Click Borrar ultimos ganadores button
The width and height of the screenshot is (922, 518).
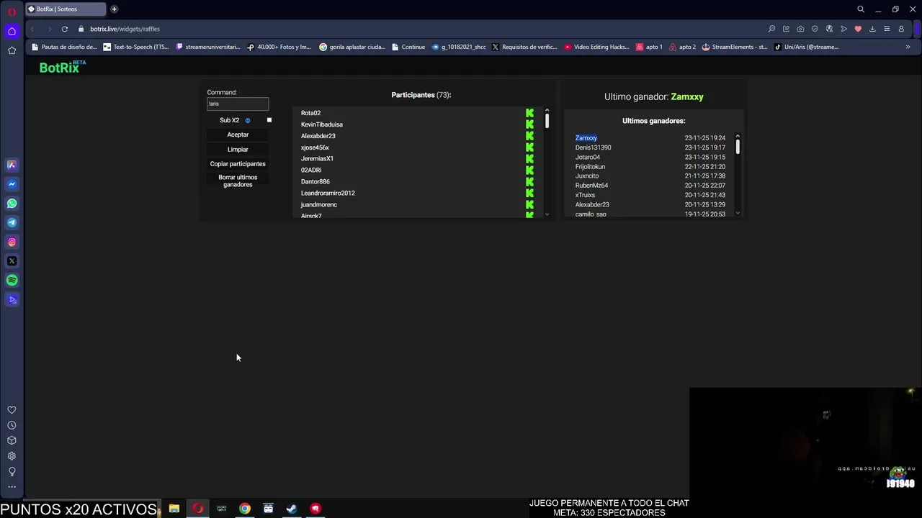238,181
